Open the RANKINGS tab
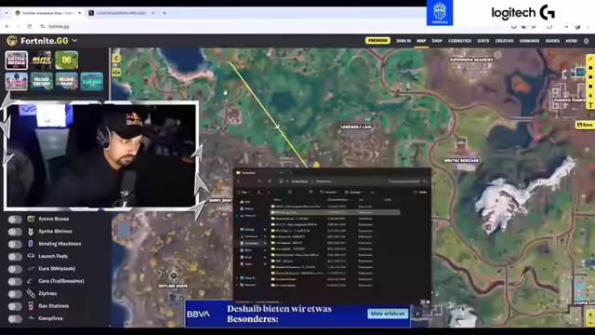This screenshot has width=595, height=335. tap(529, 41)
